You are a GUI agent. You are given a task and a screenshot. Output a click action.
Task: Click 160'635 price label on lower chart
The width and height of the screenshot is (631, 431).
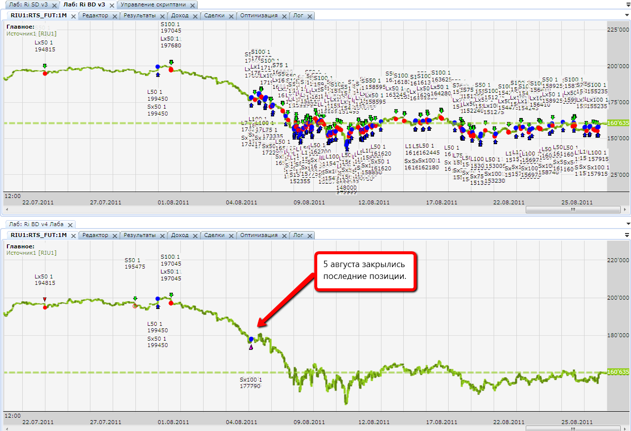coord(618,372)
